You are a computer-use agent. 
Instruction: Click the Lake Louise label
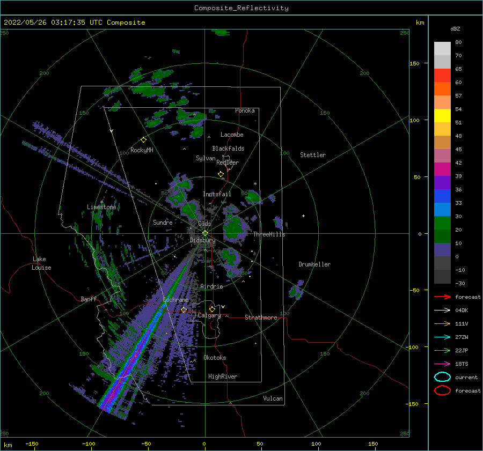(x=41, y=263)
